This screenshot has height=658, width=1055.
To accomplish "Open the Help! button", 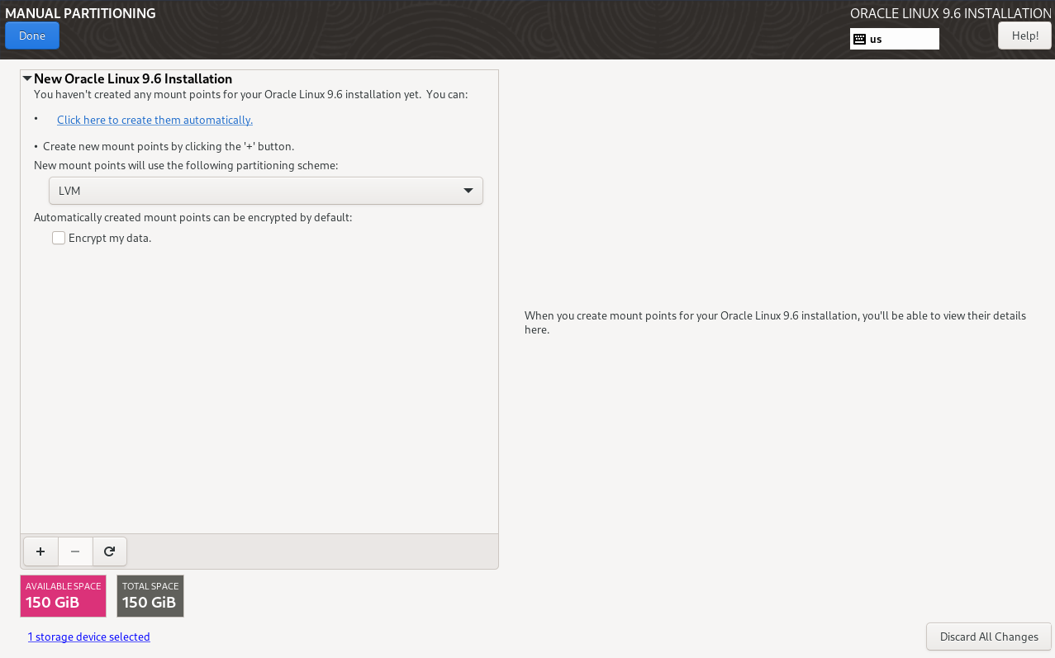I will 1024,36.
